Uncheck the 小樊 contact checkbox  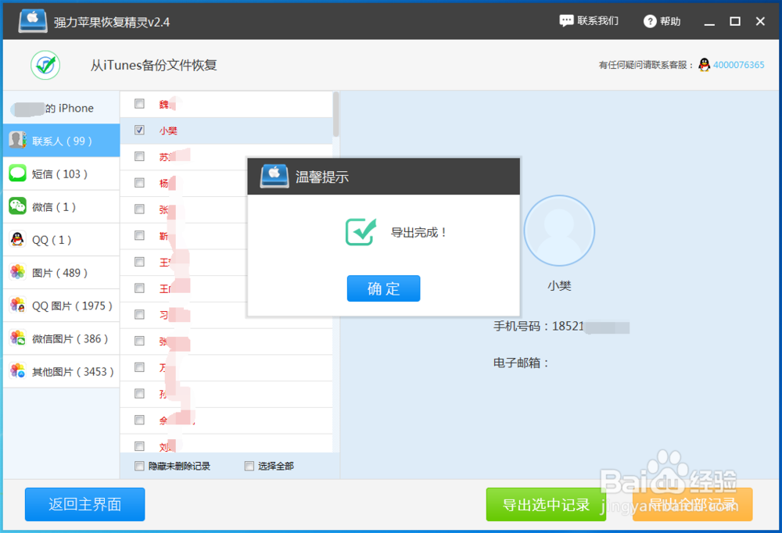138,130
